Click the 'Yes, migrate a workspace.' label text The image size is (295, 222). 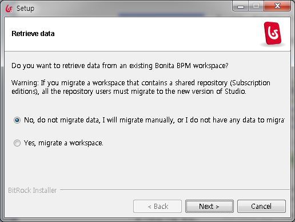point(63,143)
